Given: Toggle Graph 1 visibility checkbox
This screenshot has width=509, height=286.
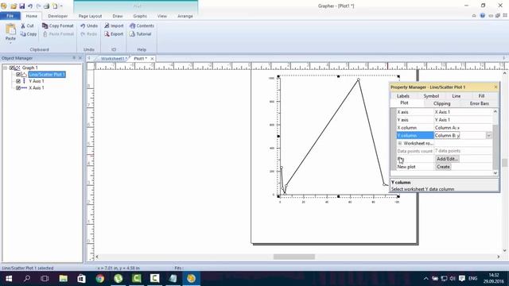Looking at the screenshot, I should [12, 68].
